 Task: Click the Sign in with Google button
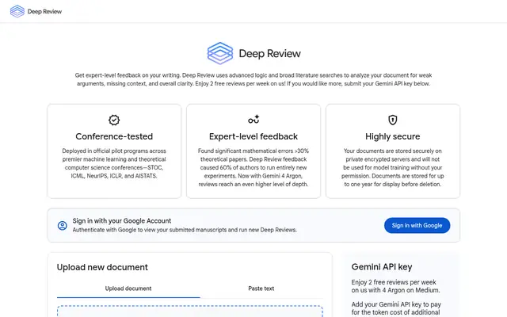417,225
